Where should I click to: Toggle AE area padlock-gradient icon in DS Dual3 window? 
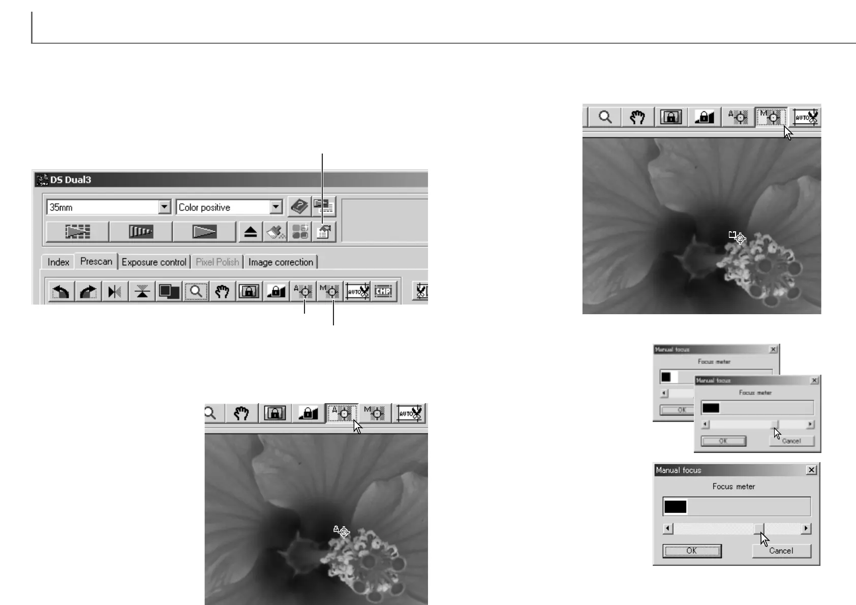click(x=276, y=292)
